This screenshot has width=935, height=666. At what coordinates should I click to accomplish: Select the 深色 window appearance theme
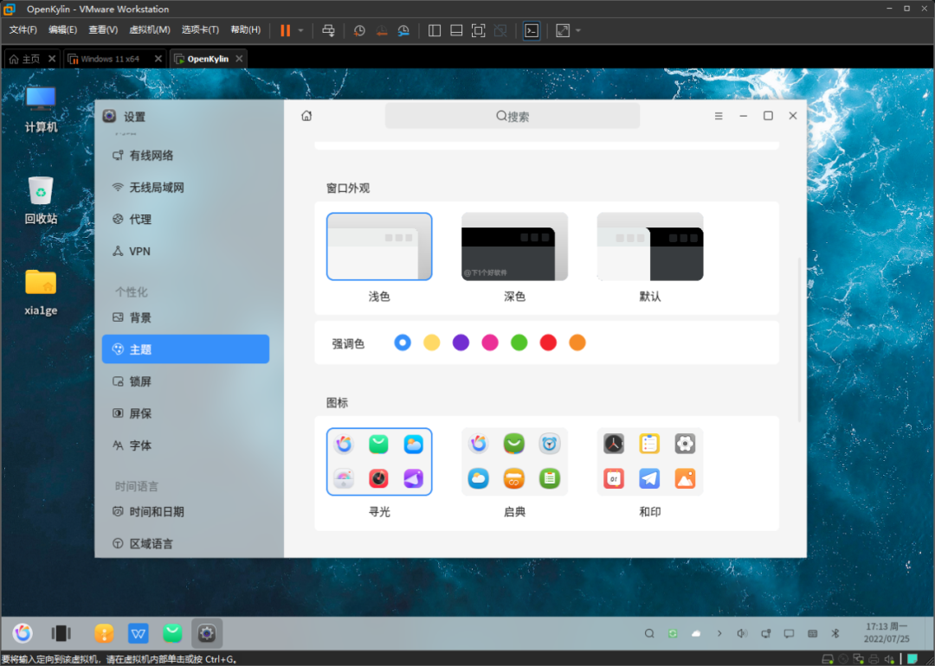pyautogui.click(x=513, y=247)
